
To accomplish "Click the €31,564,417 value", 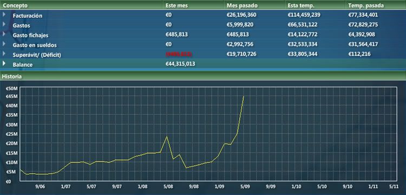I will 363,44.
